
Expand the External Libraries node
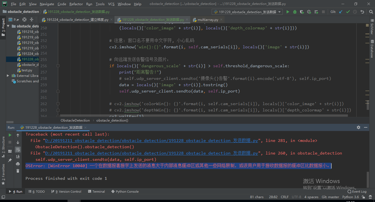[x=8, y=75]
